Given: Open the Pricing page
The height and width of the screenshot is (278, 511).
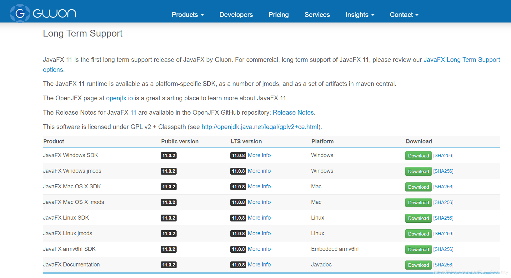Looking at the screenshot, I should tap(278, 15).
